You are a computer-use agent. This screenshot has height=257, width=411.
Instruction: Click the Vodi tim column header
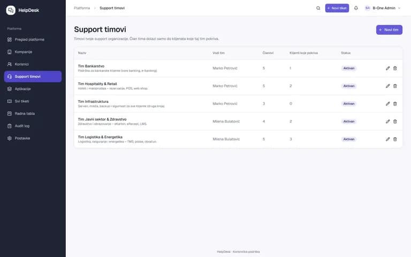point(218,53)
